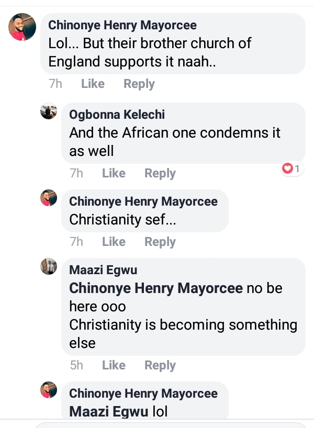Screen dimensions: 314x428
Task: Reply to Ogbonna Kelechi's comment
Action: tap(160, 173)
